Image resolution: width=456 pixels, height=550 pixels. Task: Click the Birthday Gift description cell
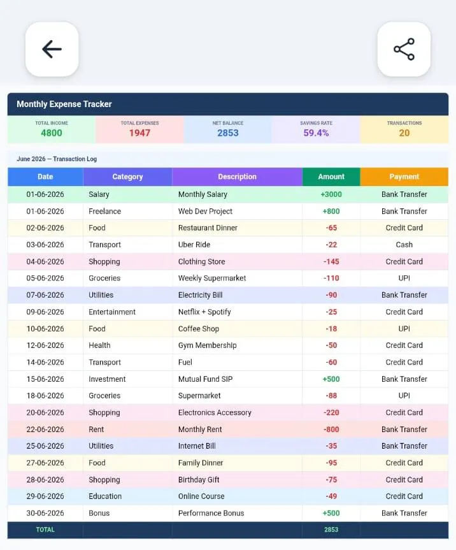238,480
